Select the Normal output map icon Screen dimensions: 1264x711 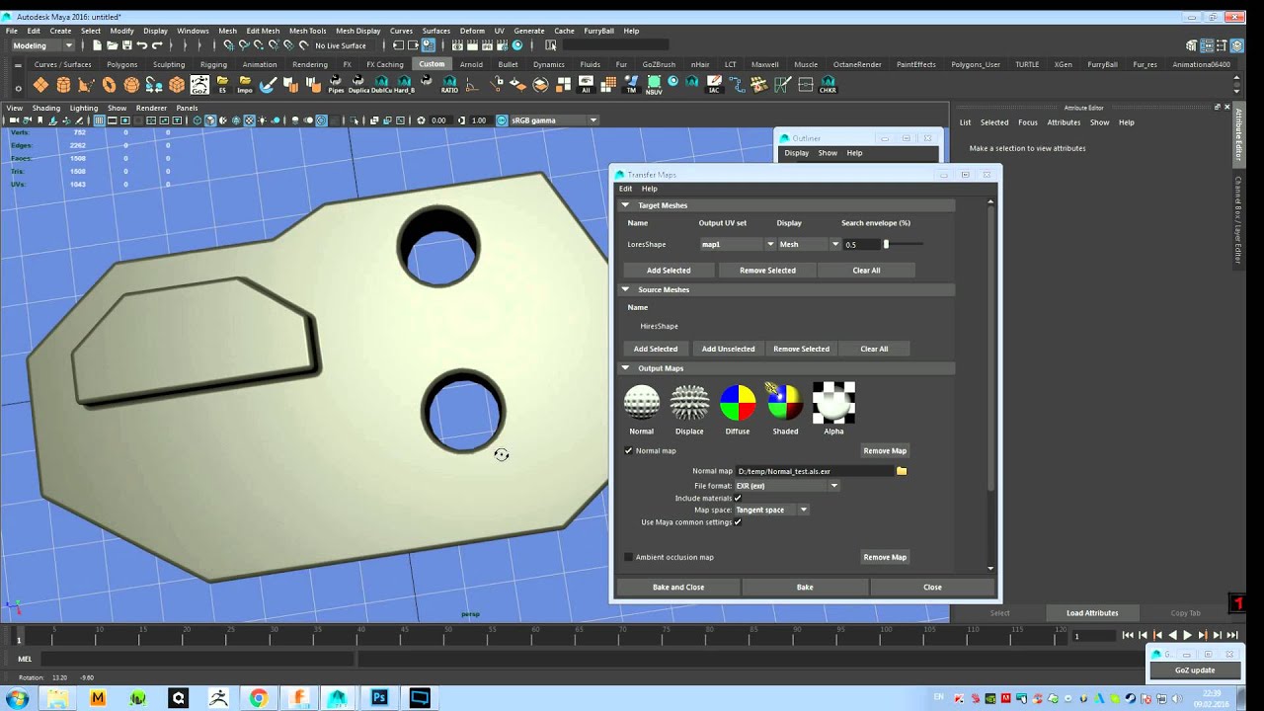tap(642, 403)
